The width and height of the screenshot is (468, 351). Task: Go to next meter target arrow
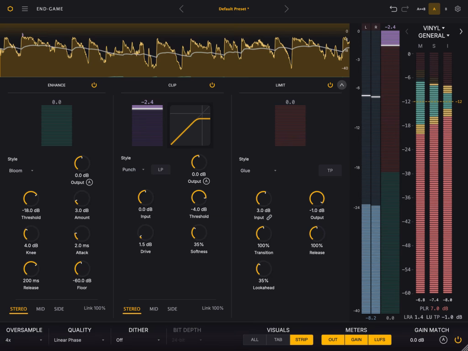461,32
